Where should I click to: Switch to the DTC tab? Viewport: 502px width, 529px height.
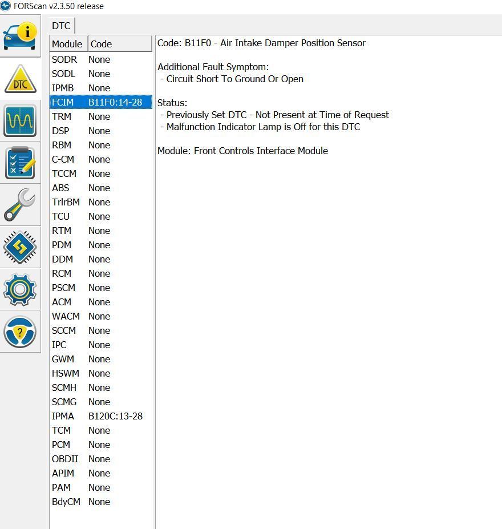point(61,26)
